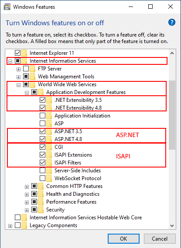This screenshot has height=248, width=181.
Task: Select "Application Initialization" row label
Action: pyautogui.click(x=82, y=116)
